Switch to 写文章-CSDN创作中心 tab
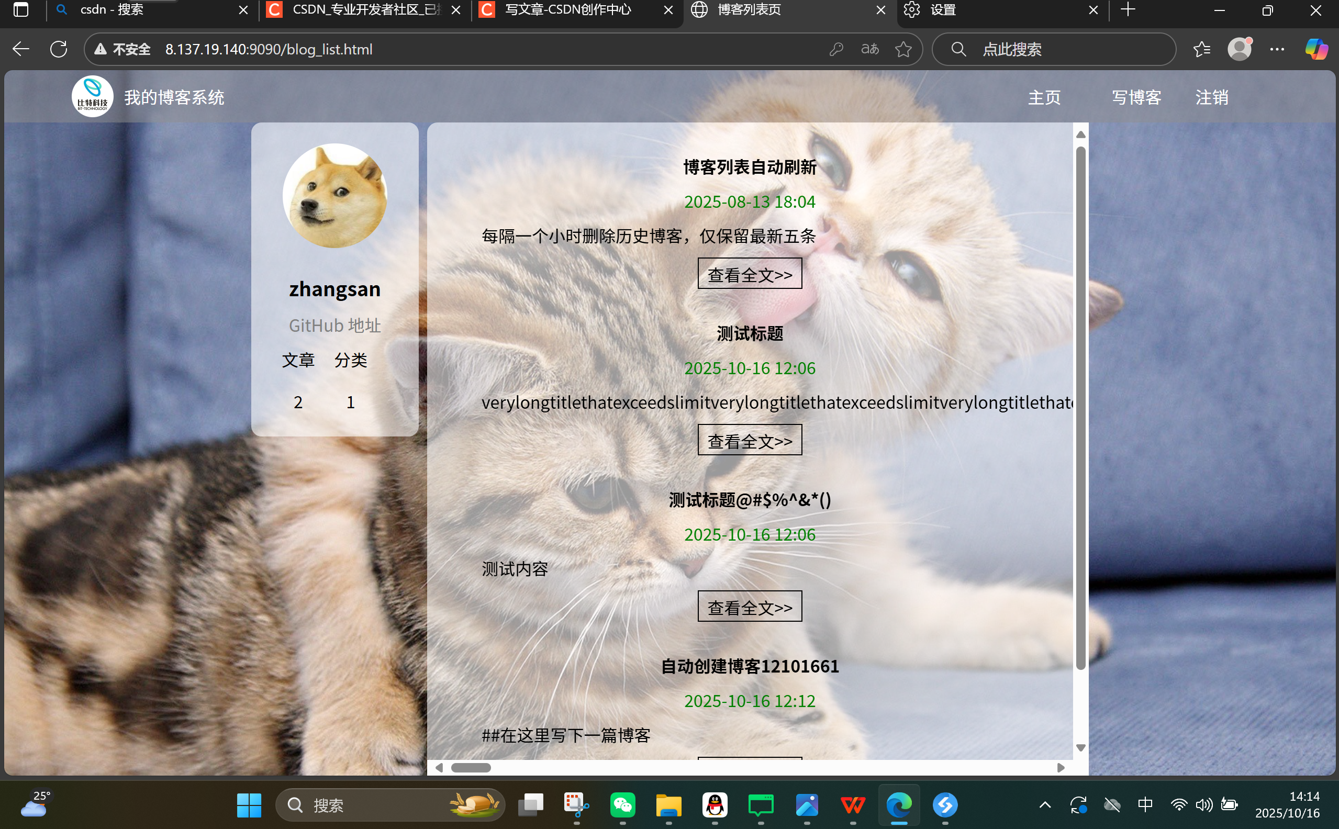Image resolution: width=1339 pixels, height=829 pixels. point(567,10)
